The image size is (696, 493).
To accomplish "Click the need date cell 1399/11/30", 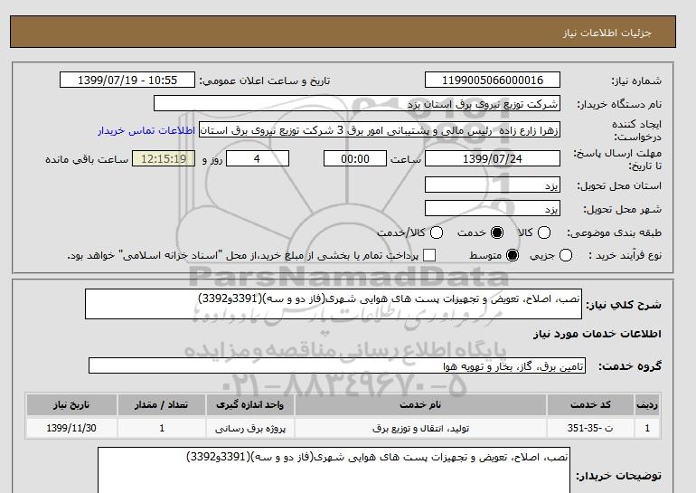I will click(x=71, y=428).
